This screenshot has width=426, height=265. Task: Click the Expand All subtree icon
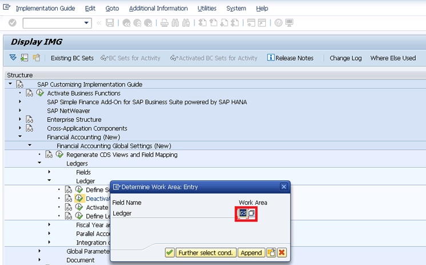pos(13,58)
